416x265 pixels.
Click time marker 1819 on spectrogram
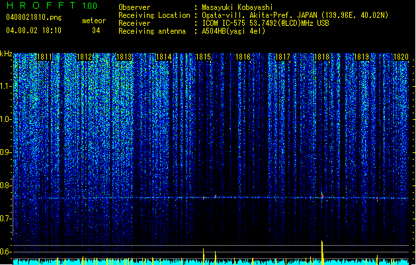click(362, 57)
